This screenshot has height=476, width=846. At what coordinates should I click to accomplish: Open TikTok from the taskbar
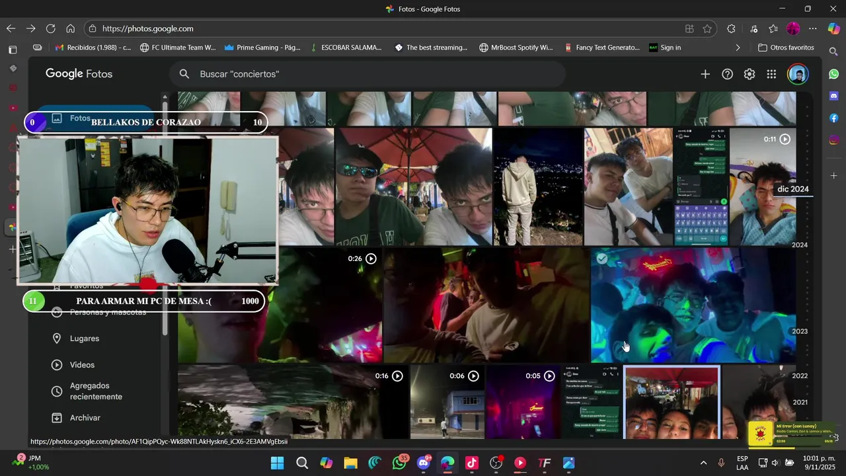click(472, 463)
